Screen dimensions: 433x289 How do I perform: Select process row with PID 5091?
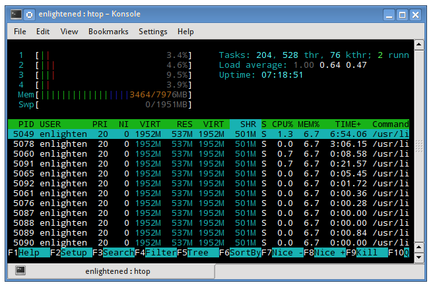click(209, 164)
